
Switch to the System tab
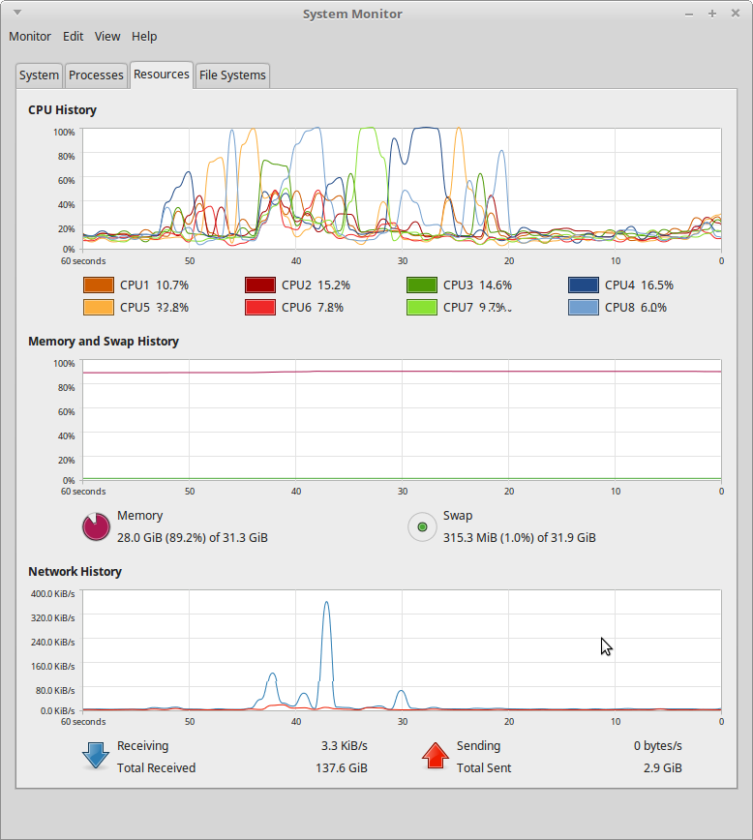click(x=39, y=75)
